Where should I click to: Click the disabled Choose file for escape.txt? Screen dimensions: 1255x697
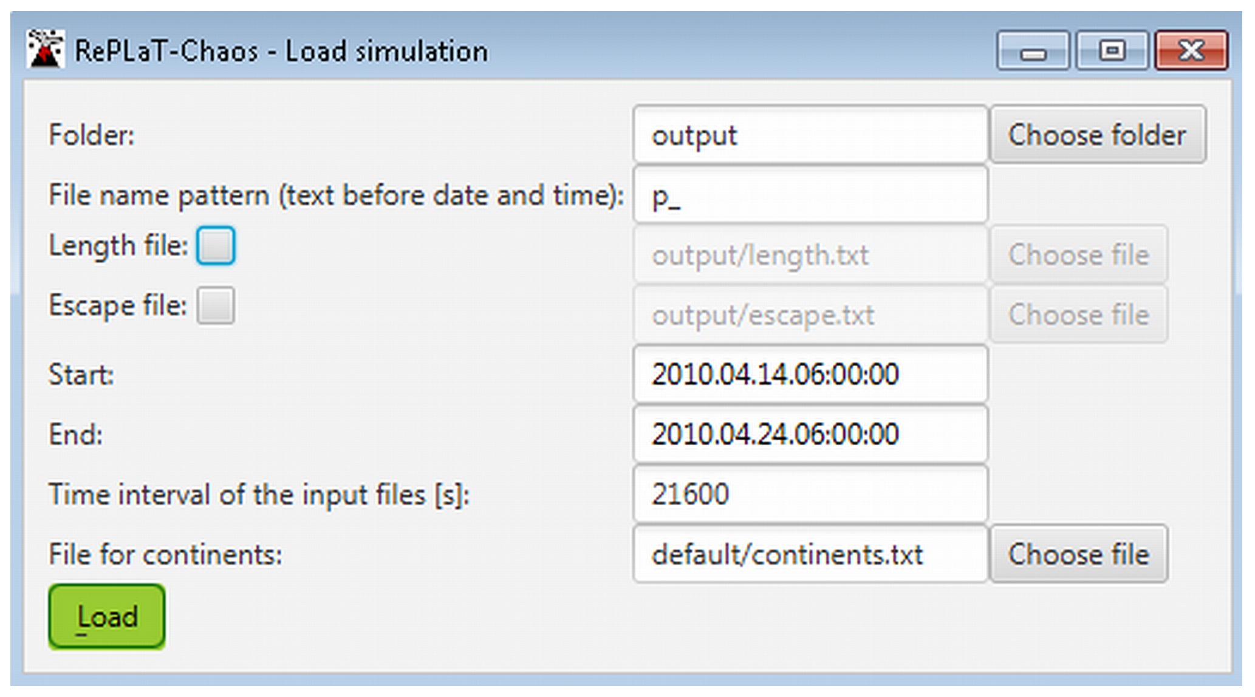click(1079, 314)
